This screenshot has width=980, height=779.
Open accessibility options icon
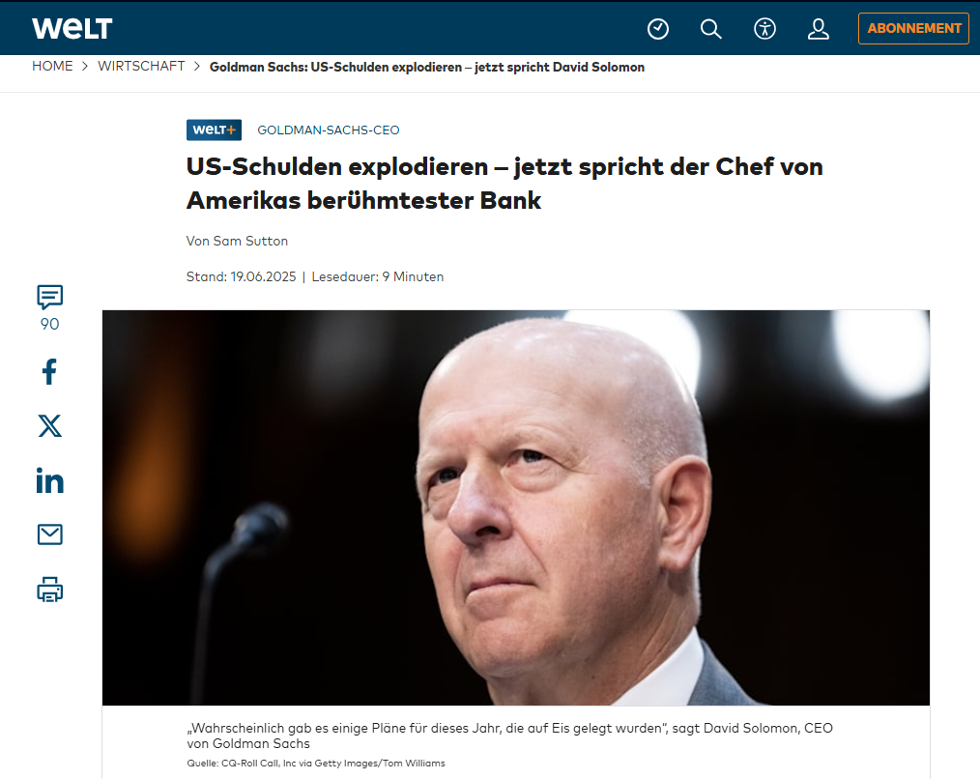pos(764,29)
